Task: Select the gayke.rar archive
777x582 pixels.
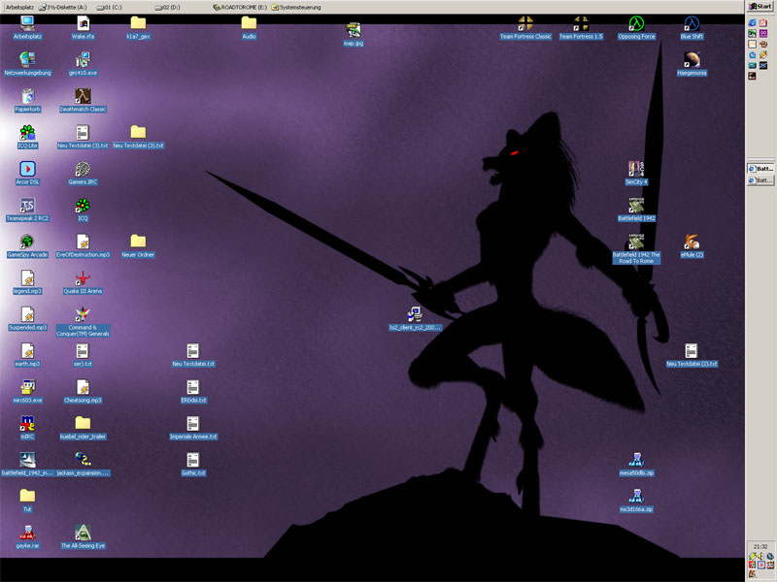Action: point(27,537)
